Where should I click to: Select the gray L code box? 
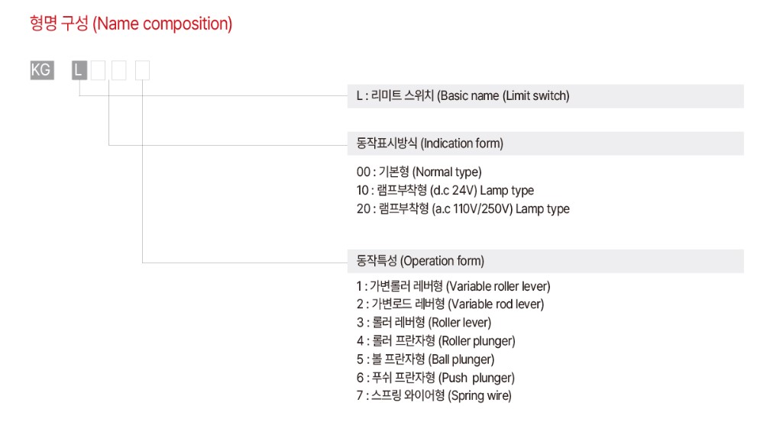pyautogui.click(x=79, y=70)
